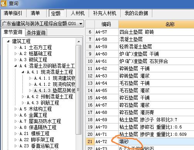Select row A4-57 四合土垫层 碎砖

tap(140, 32)
